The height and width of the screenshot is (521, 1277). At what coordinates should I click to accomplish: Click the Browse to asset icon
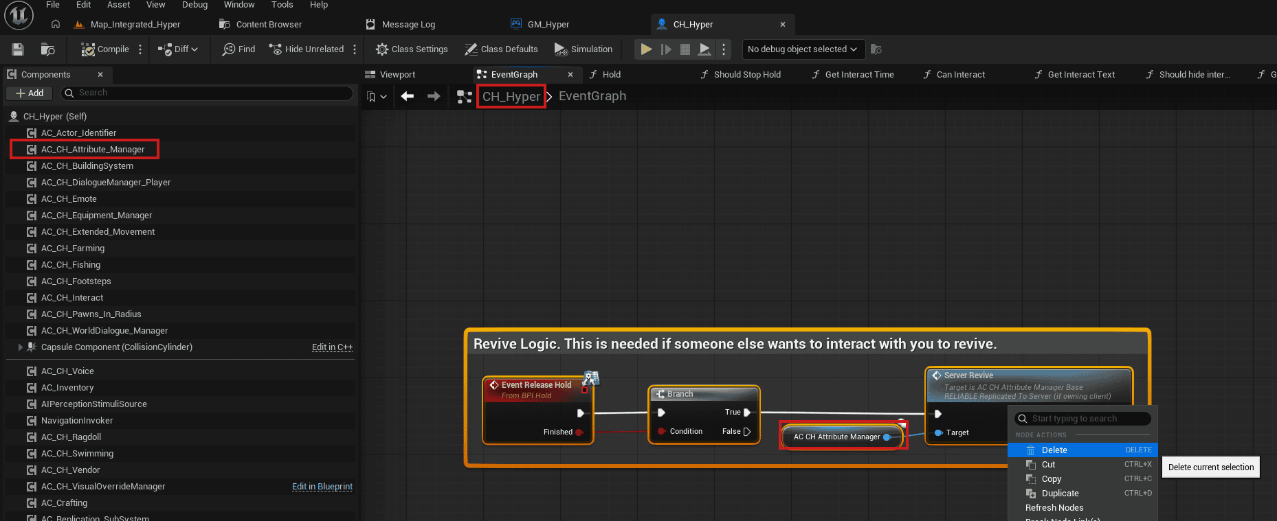[47, 49]
